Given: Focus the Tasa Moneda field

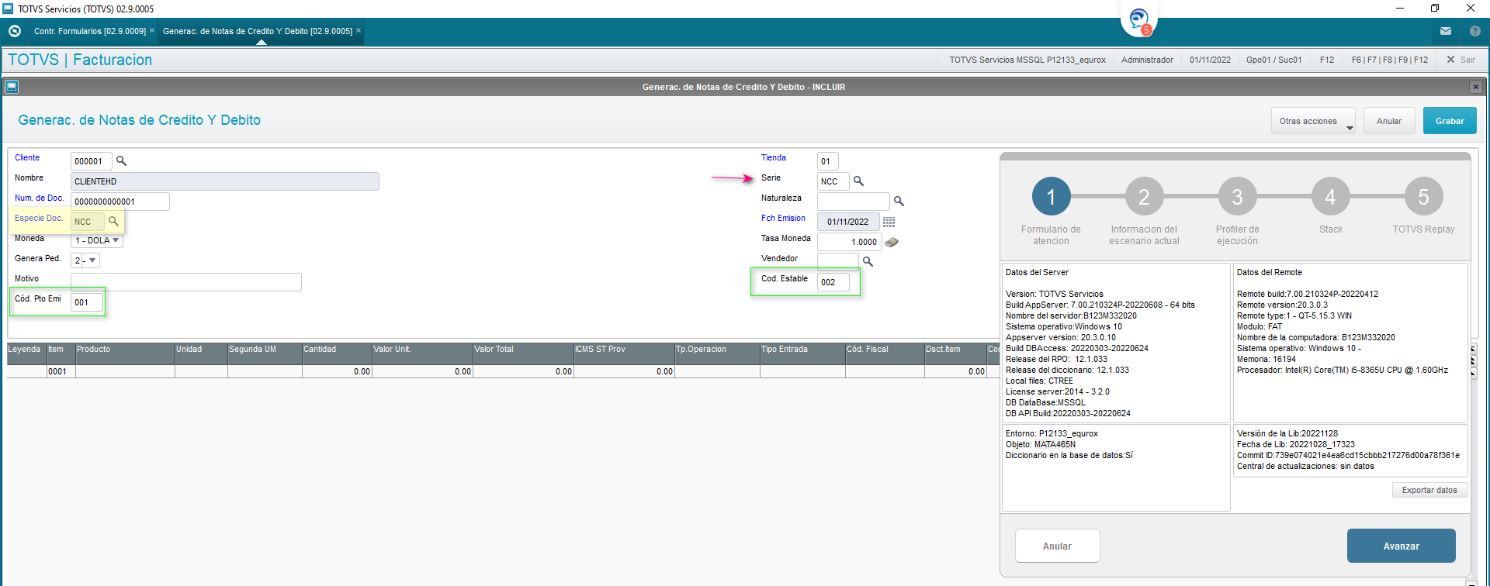Looking at the screenshot, I should tap(849, 242).
